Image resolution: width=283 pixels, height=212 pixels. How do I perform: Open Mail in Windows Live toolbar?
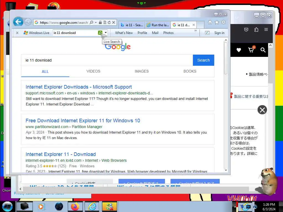(155, 33)
